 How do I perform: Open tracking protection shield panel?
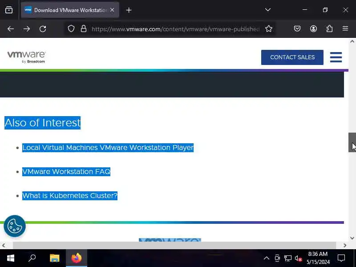tap(71, 28)
